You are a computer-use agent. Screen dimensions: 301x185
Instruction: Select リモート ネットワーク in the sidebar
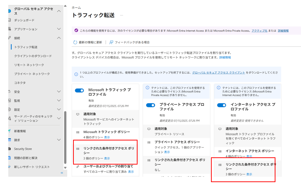29,65
